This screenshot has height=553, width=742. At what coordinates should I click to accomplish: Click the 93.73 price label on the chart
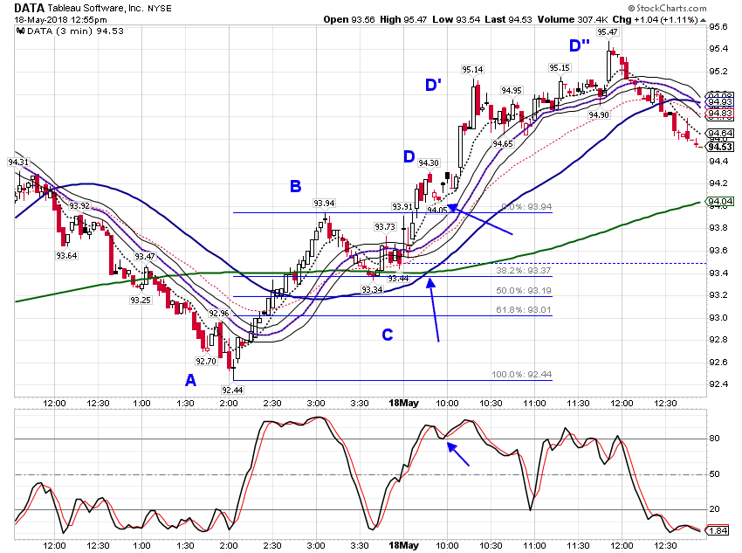385,227
